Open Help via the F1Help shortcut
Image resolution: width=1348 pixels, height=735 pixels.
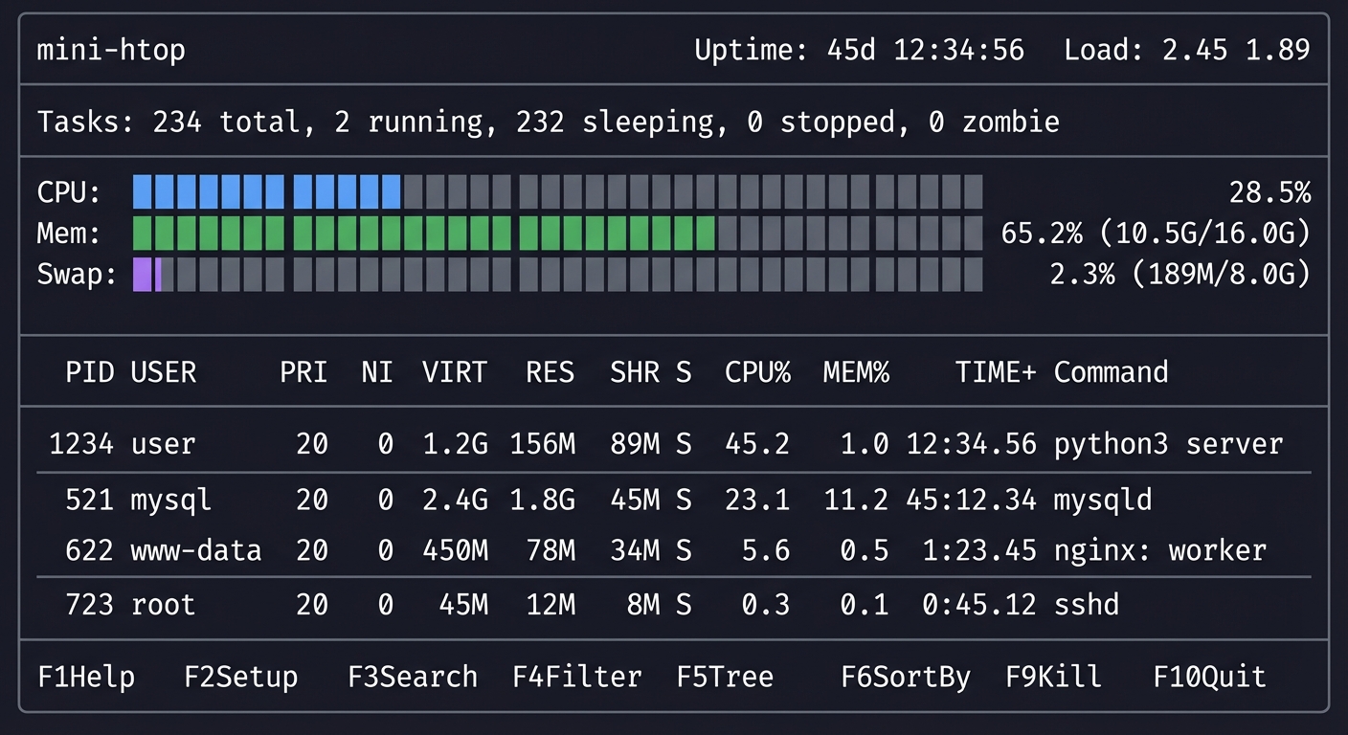[85, 677]
